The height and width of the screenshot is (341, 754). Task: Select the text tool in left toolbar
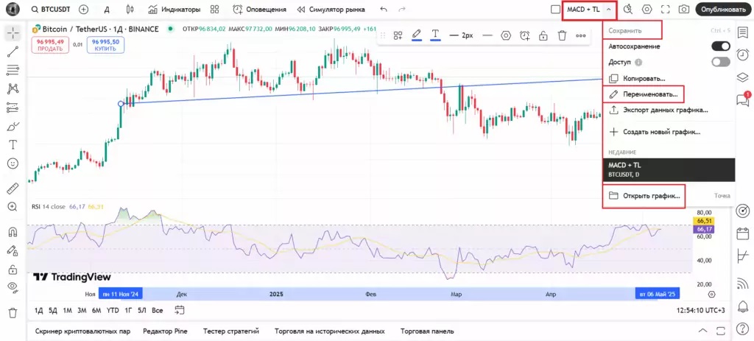point(13,145)
